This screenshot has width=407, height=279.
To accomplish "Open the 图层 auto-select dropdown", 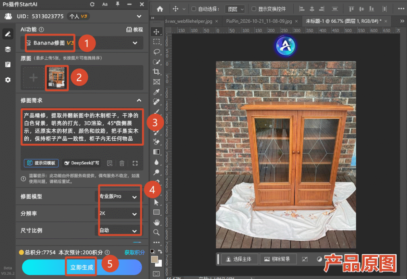I will coord(235,9).
